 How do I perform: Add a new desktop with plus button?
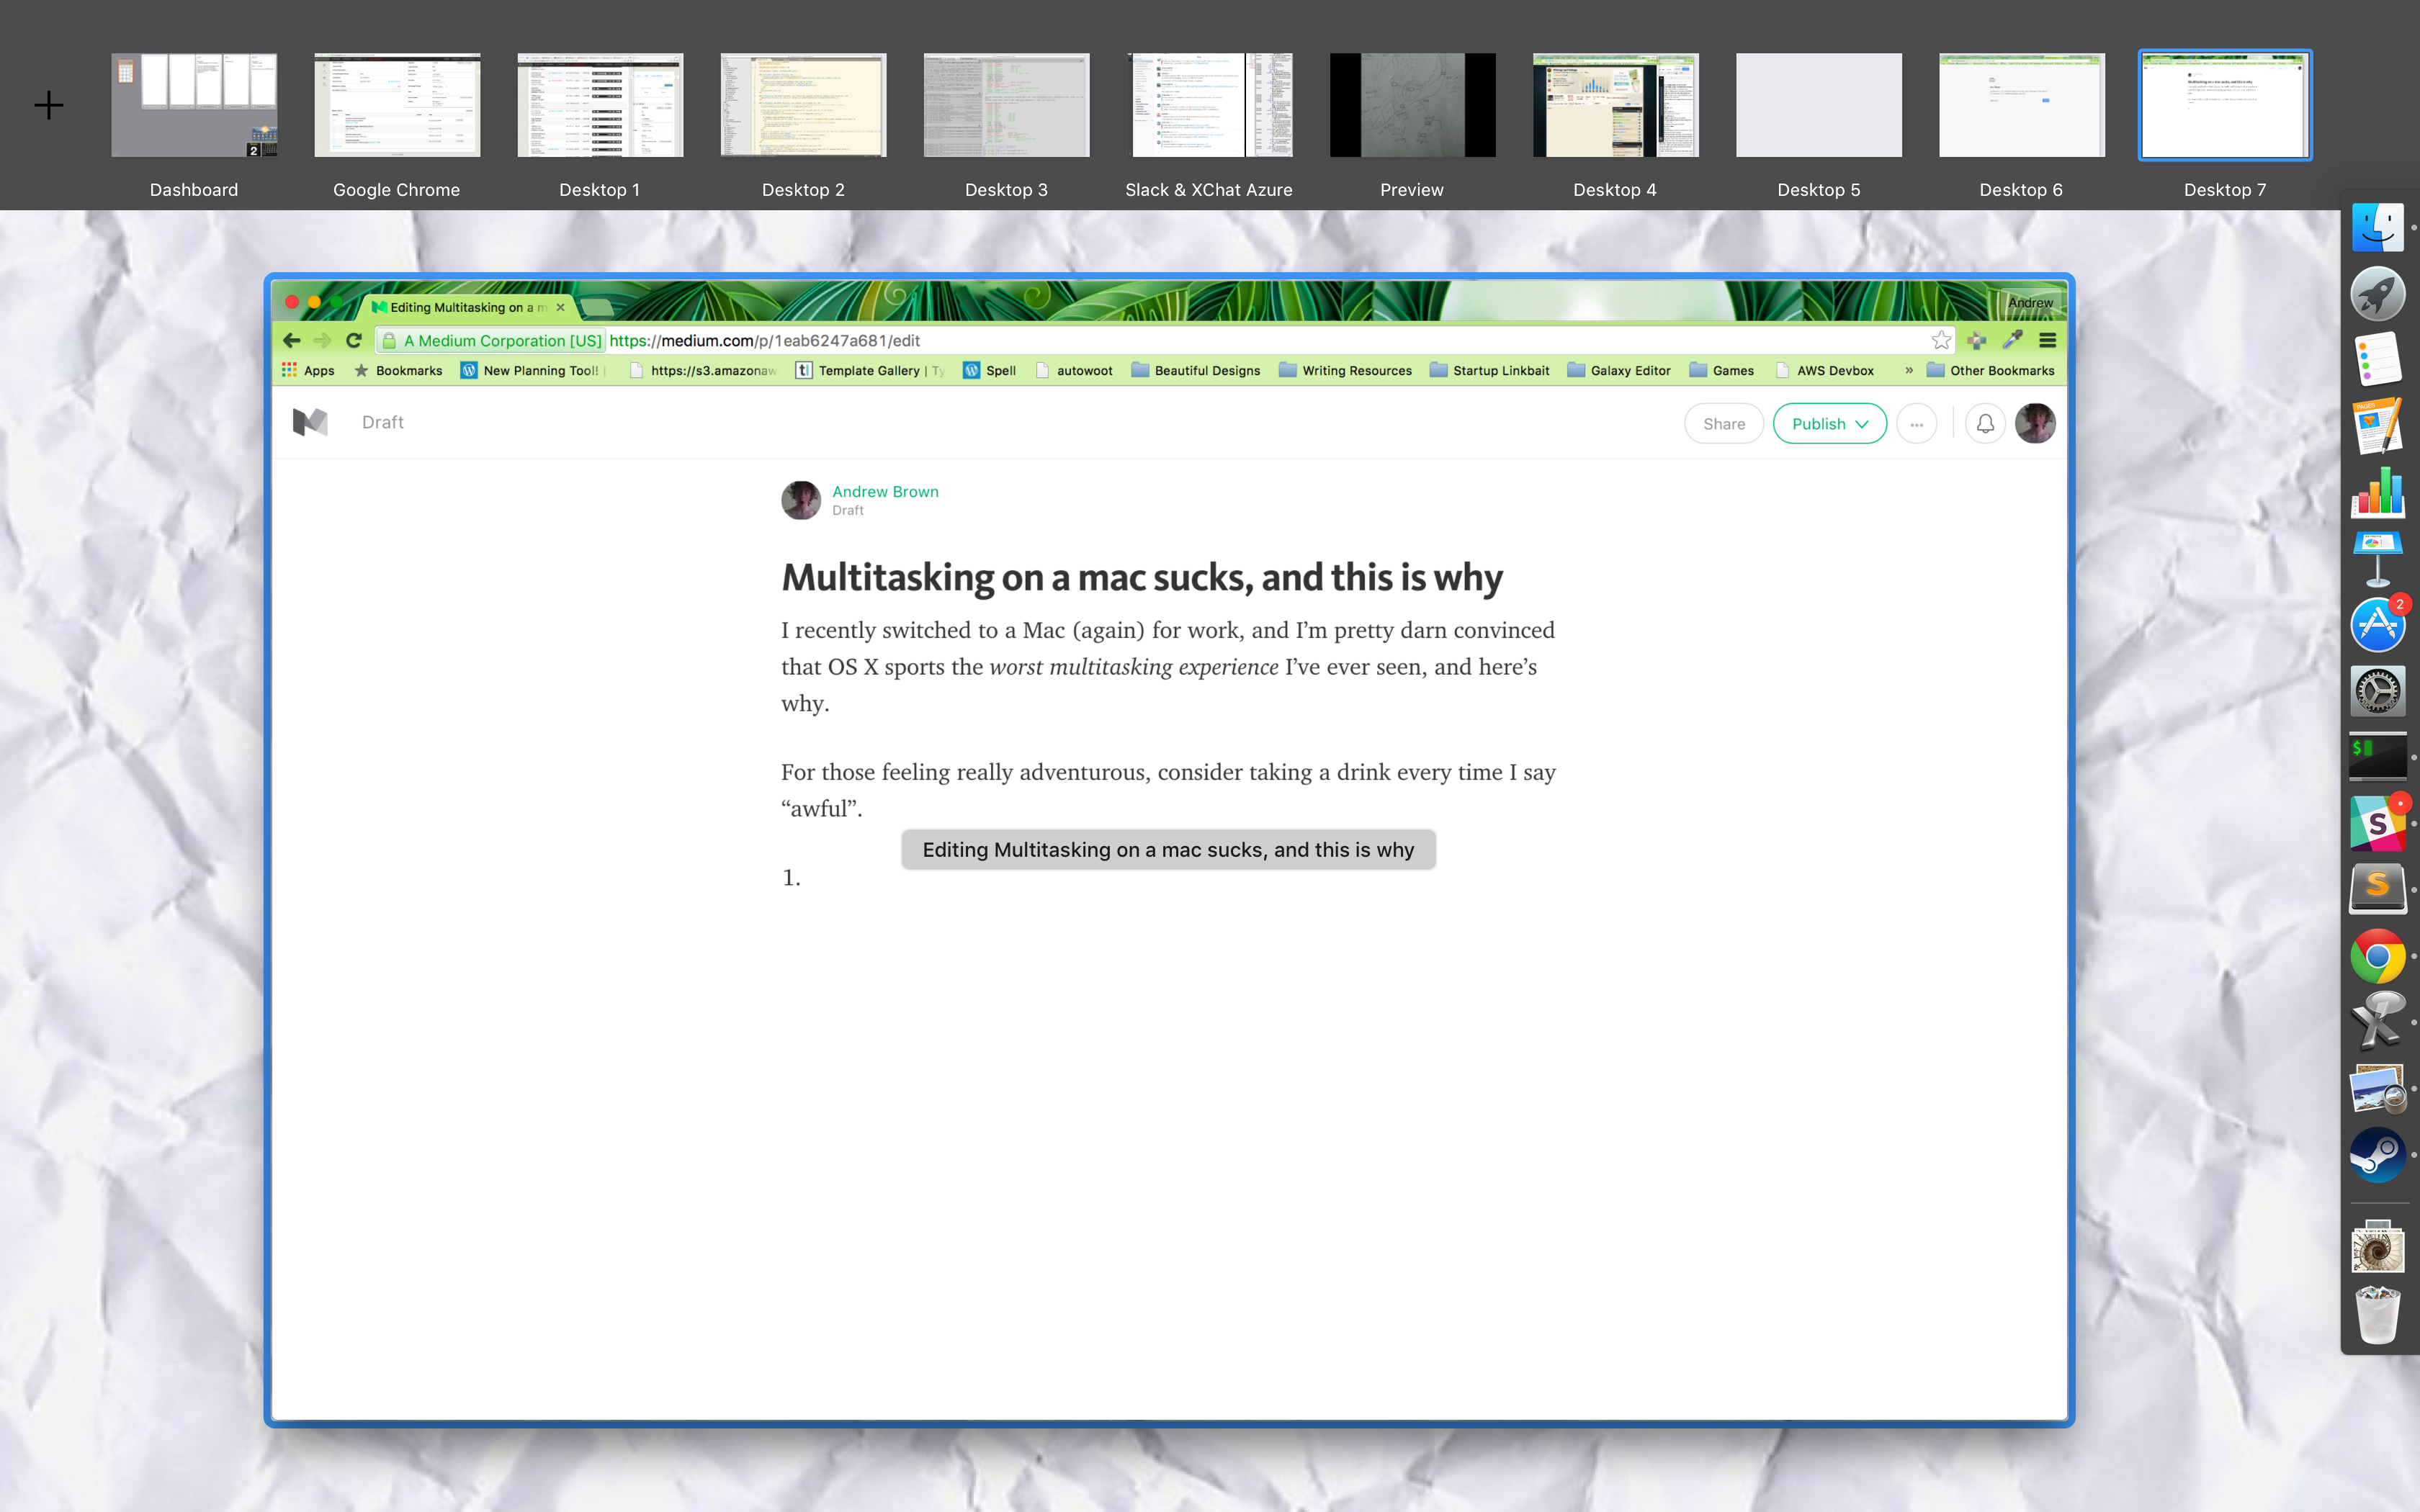(x=48, y=105)
